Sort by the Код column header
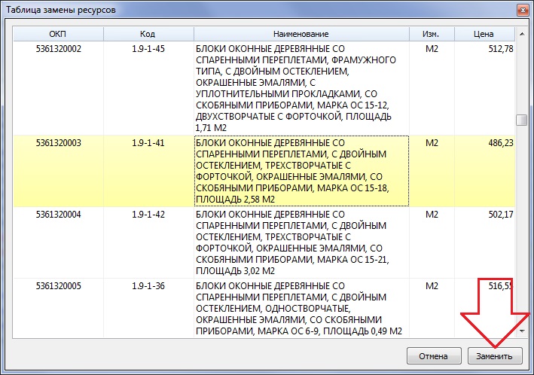534x375 pixels. pyautogui.click(x=148, y=34)
